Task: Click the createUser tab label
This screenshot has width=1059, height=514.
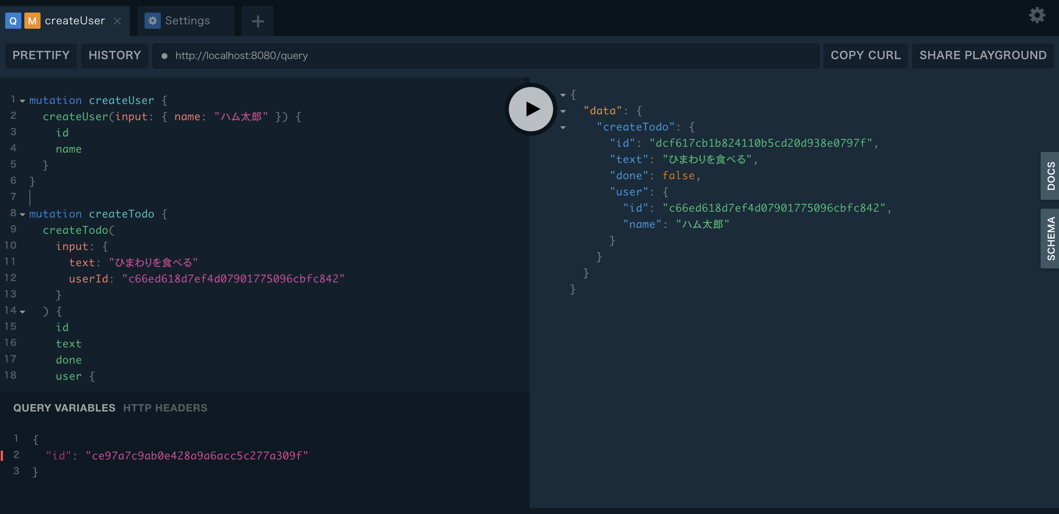Action: click(74, 19)
